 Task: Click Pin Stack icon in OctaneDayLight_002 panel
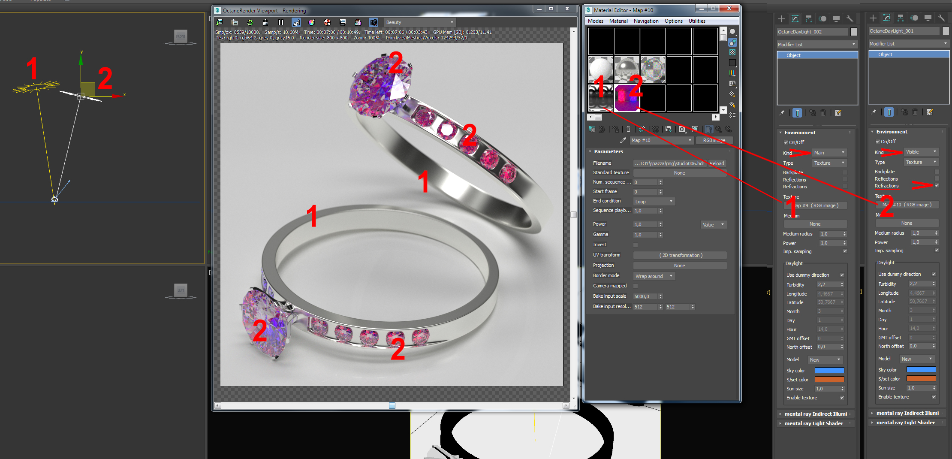pyautogui.click(x=782, y=113)
